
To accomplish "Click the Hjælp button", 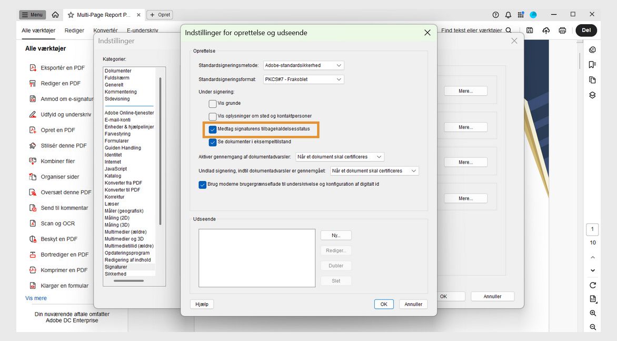I will [202, 304].
